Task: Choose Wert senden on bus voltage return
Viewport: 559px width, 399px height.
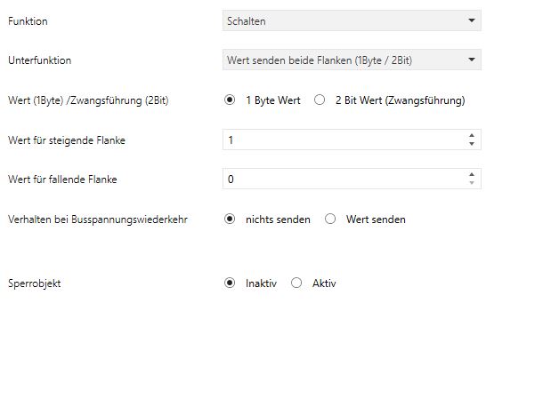Action: [330, 219]
